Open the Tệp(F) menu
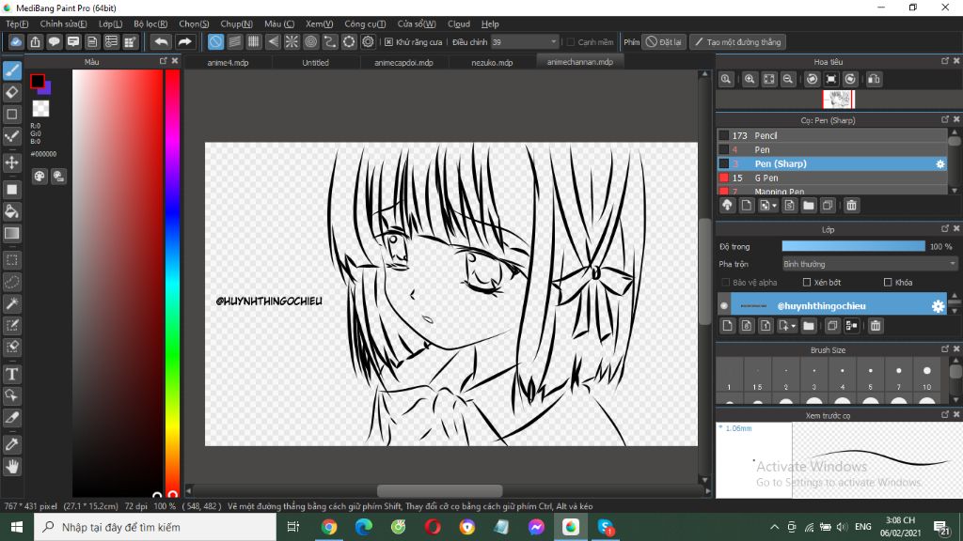This screenshot has width=963, height=541. 17,23
